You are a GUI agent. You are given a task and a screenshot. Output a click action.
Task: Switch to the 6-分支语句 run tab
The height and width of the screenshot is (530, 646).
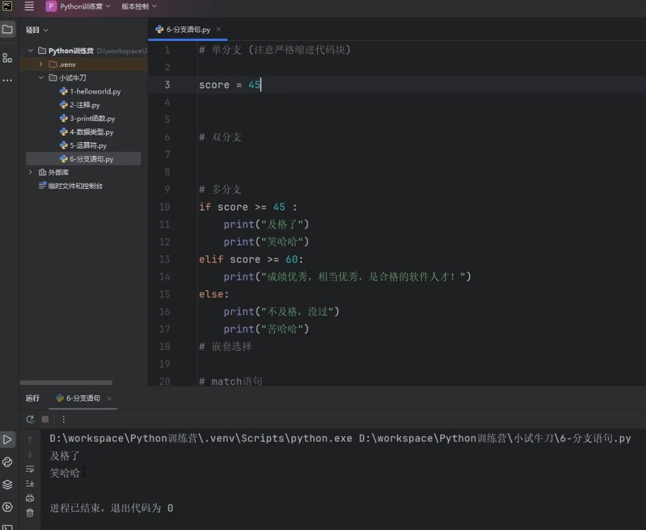[x=83, y=398]
